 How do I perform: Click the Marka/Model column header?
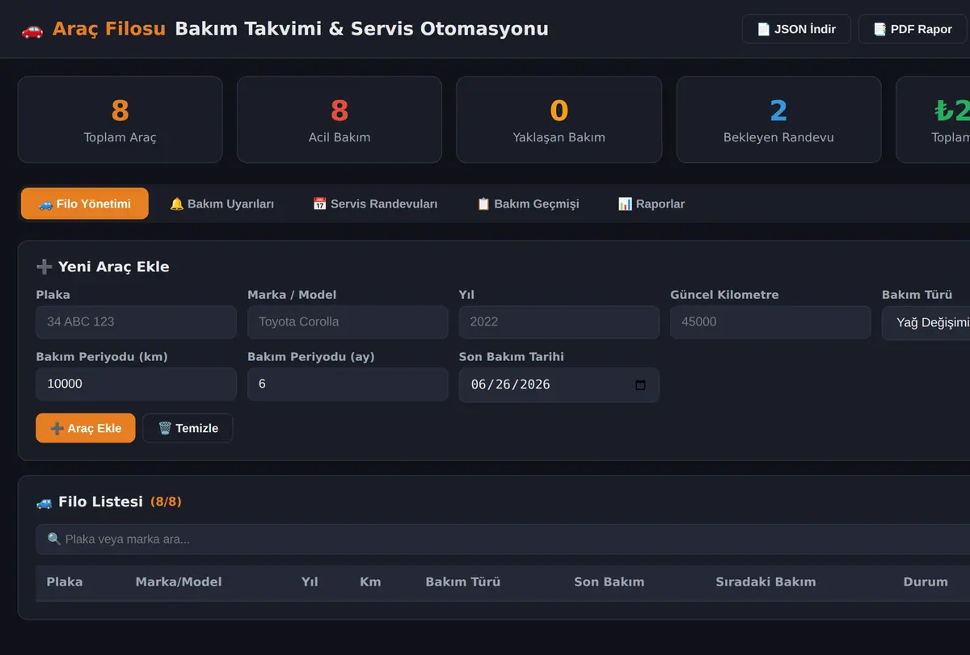179,582
